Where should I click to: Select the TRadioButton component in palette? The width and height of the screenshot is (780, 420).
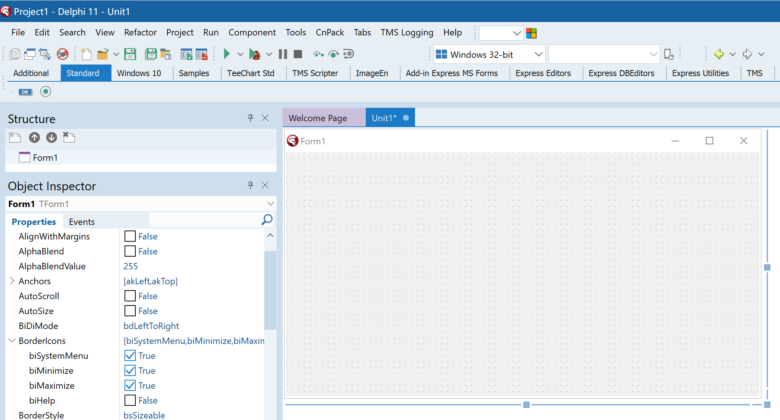pos(45,92)
